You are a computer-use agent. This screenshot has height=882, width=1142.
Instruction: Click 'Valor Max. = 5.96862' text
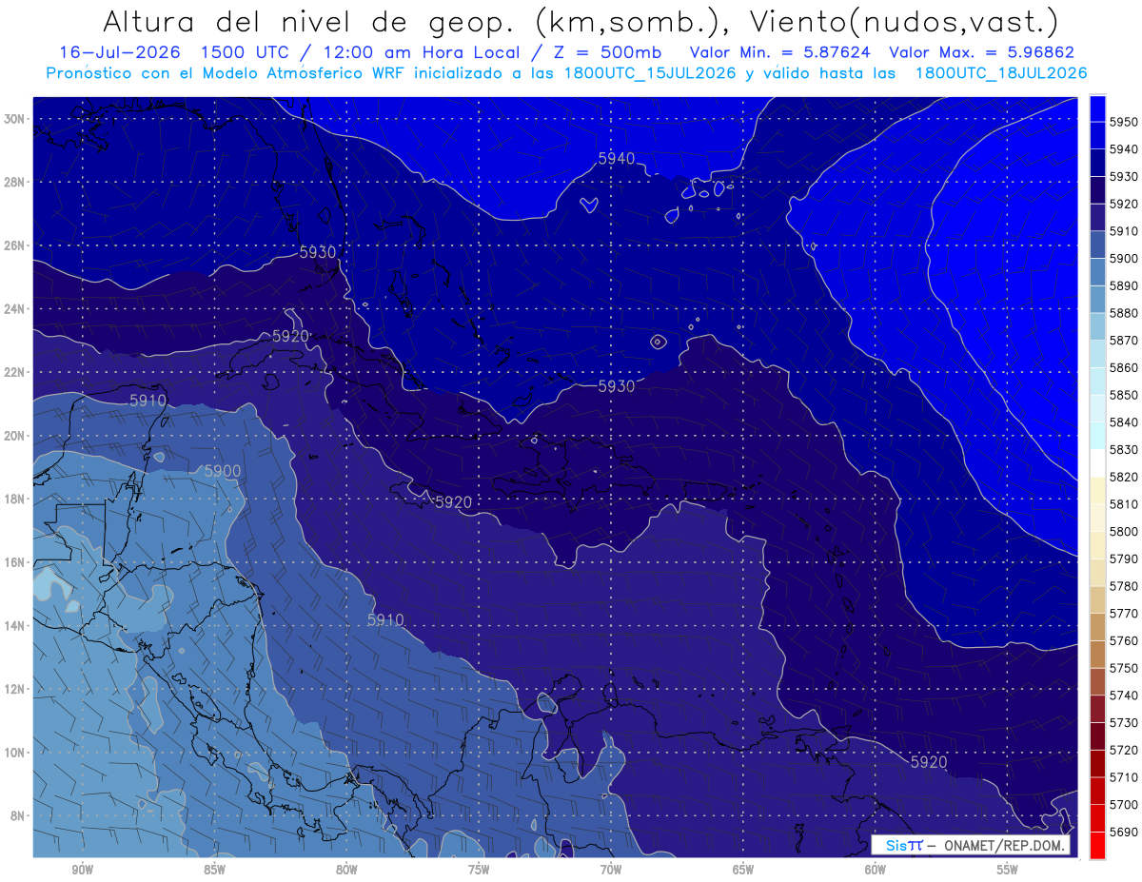[x=981, y=52]
